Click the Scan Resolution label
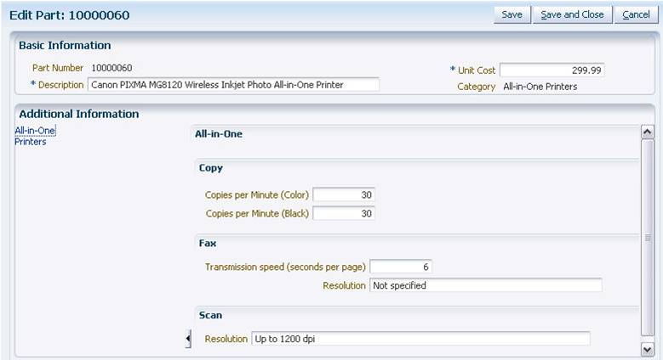This screenshot has height=360, width=663. coord(226,339)
